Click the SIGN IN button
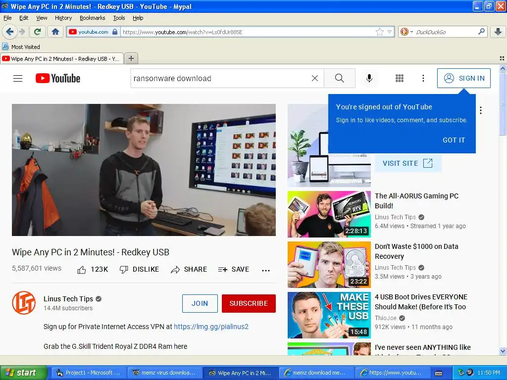The height and width of the screenshot is (380, 507). (x=463, y=78)
